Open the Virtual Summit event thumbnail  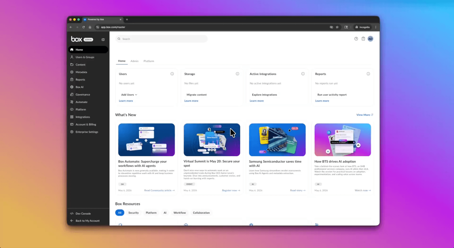[212, 140]
